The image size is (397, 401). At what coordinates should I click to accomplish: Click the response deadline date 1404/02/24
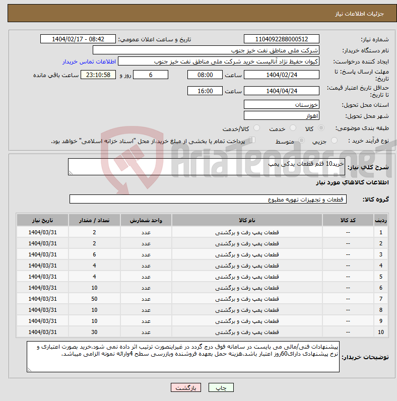[282, 75]
